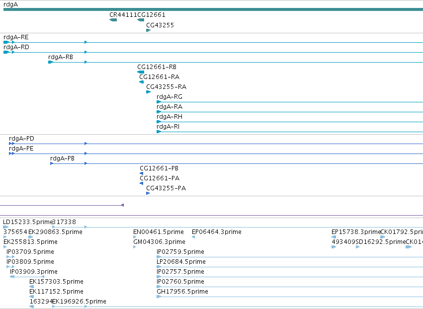
Task: Select the LP20684.5prime EST
Action: pos(290,267)
